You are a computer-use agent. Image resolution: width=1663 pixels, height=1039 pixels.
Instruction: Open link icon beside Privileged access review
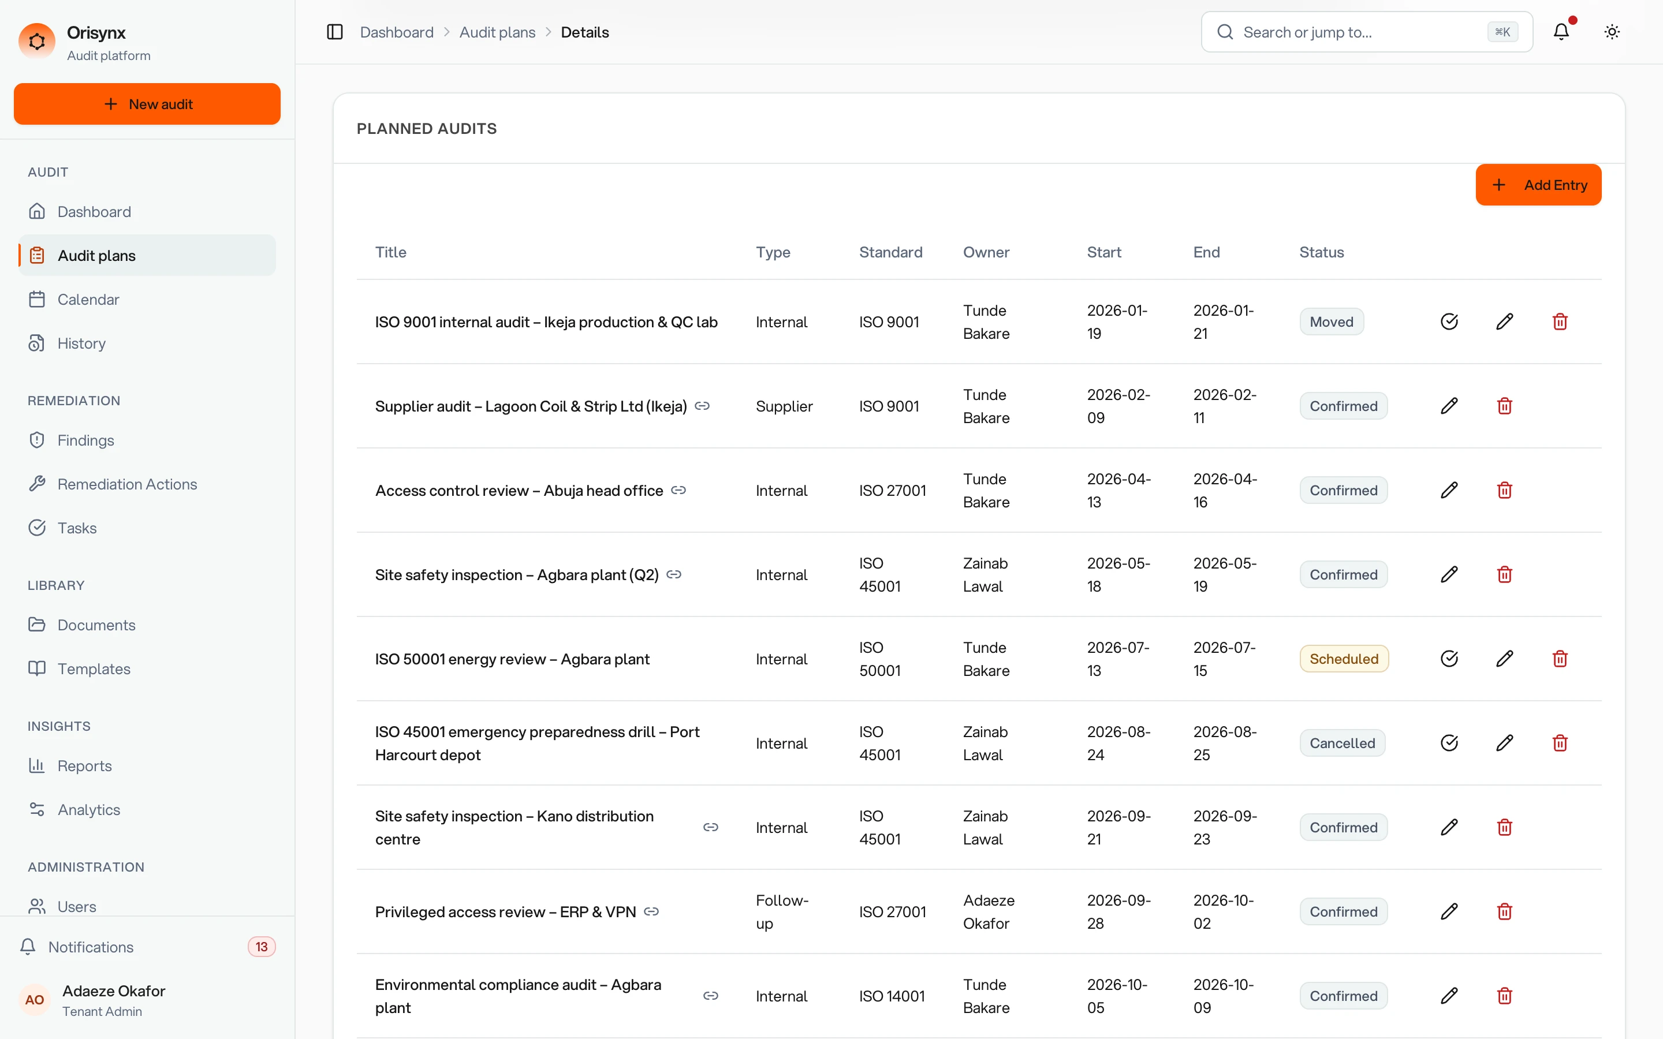click(651, 912)
